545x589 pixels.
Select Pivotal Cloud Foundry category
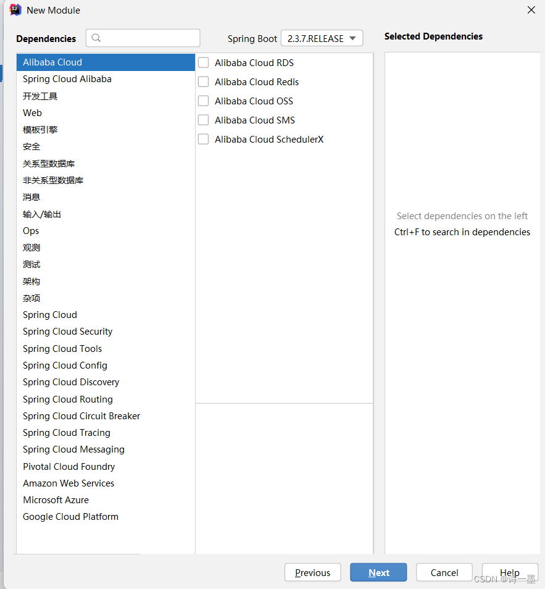click(x=106, y=467)
